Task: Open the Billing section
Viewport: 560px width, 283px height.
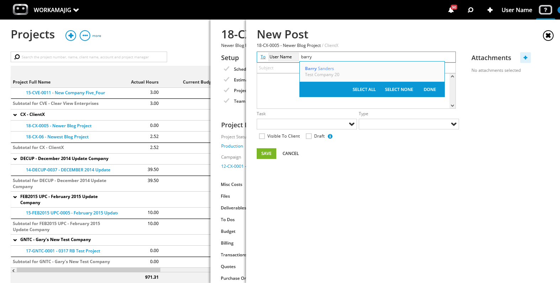Action: coord(227,243)
